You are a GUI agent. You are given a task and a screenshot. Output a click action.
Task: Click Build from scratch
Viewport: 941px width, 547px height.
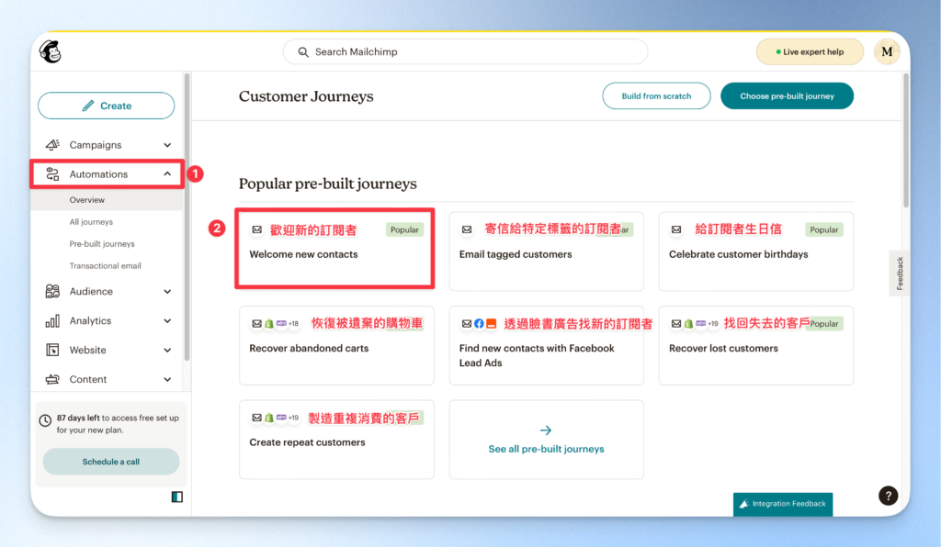click(656, 95)
